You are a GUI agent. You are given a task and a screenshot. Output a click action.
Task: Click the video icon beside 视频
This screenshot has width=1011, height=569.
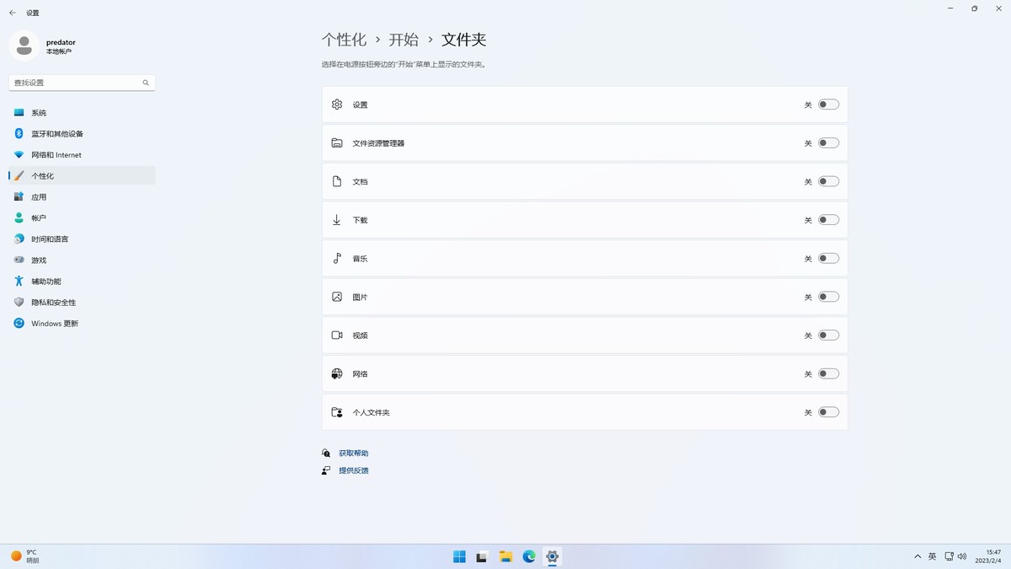(x=336, y=335)
